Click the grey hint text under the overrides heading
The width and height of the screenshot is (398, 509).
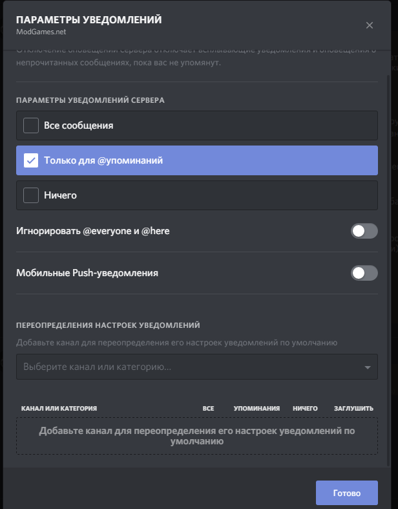tap(176, 342)
